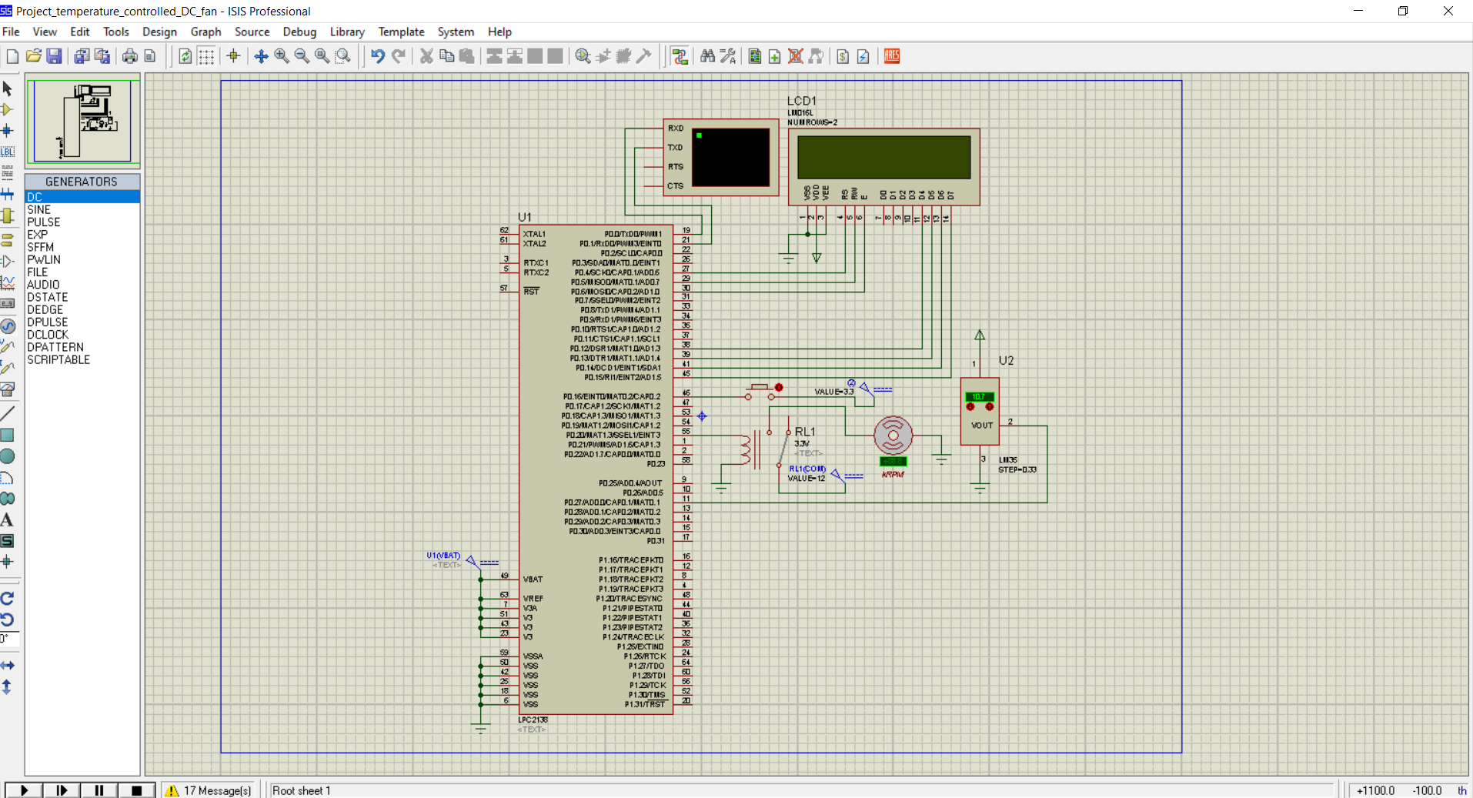
Task: Select the Graph mode tool
Action: [x=8, y=282]
